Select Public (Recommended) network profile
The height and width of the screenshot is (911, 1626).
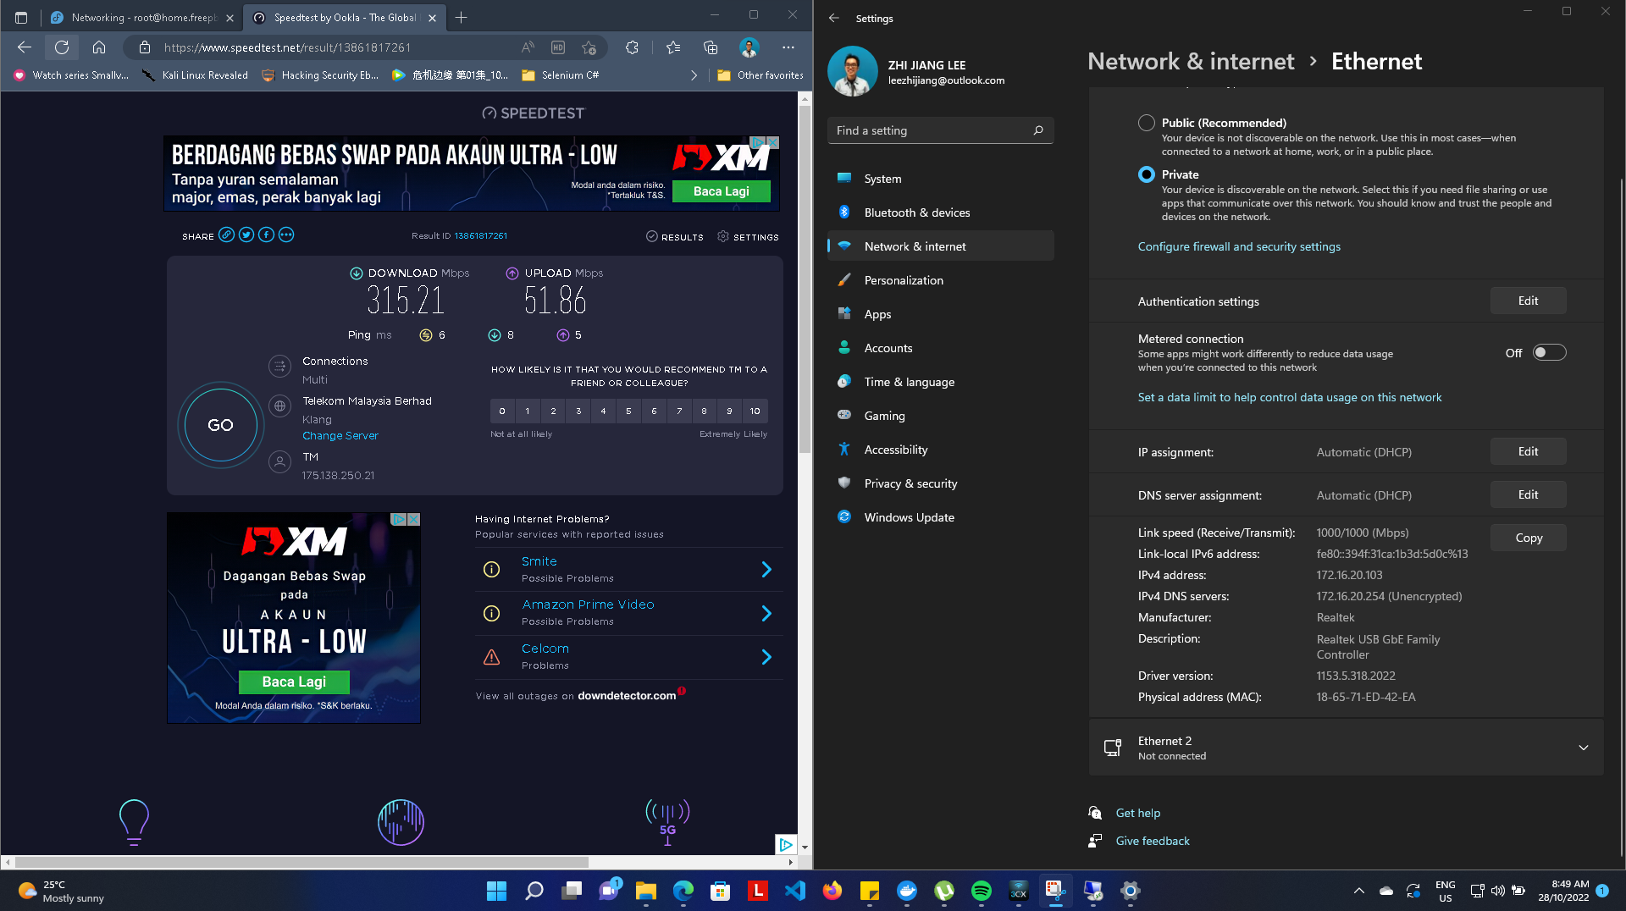(1147, 123)
